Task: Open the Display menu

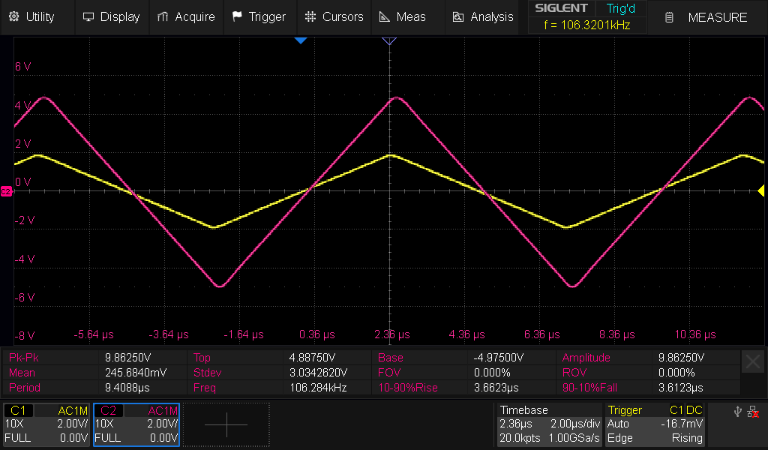Action: tap(112, 16)
